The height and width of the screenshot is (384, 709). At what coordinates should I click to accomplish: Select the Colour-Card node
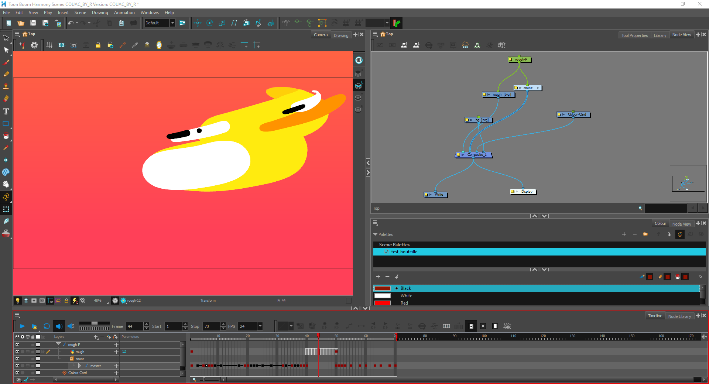(574, 114)
